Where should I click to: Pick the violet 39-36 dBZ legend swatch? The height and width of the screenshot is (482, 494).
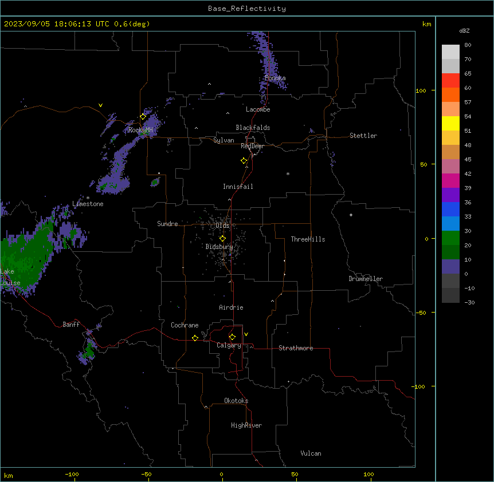point(450,195)
